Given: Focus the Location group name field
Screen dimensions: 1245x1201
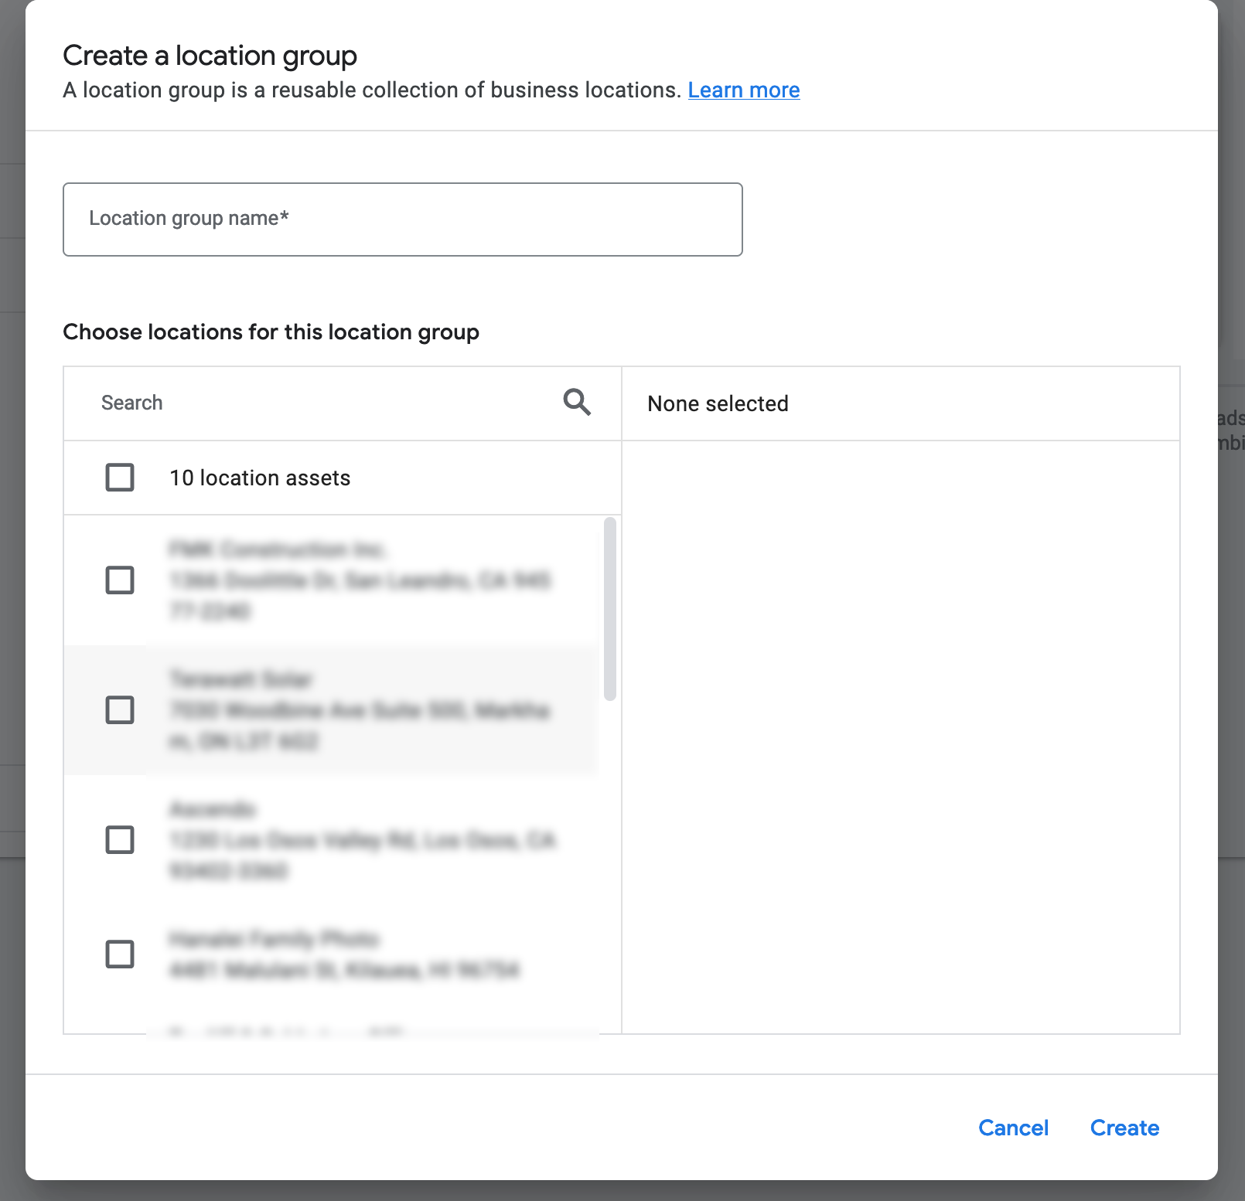Looking at the screenshot, I should [402, 219].
